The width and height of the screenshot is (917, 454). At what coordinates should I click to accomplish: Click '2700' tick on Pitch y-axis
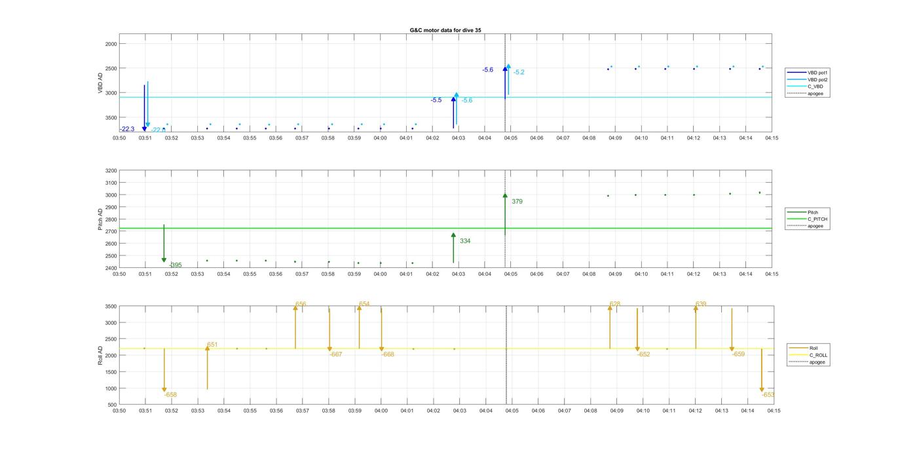111,232
